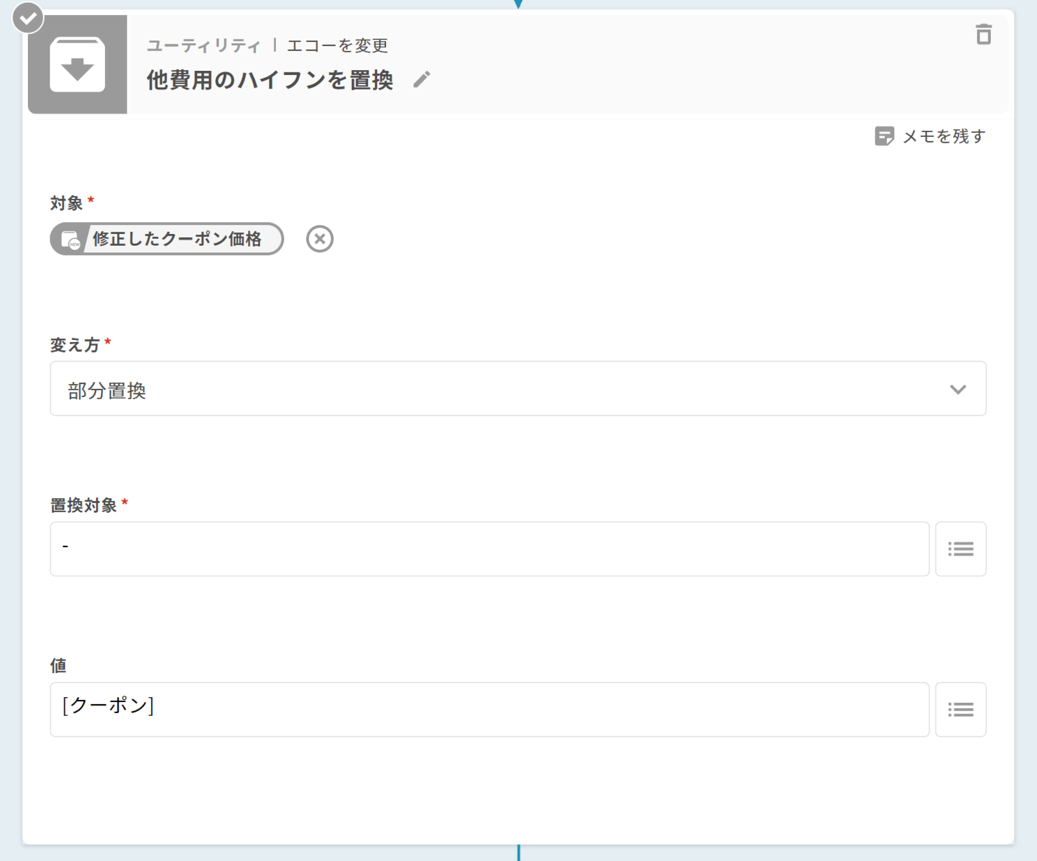Click the エコーを変更 action label
This screenshot has width=1037, height=861.
(337, 46)
